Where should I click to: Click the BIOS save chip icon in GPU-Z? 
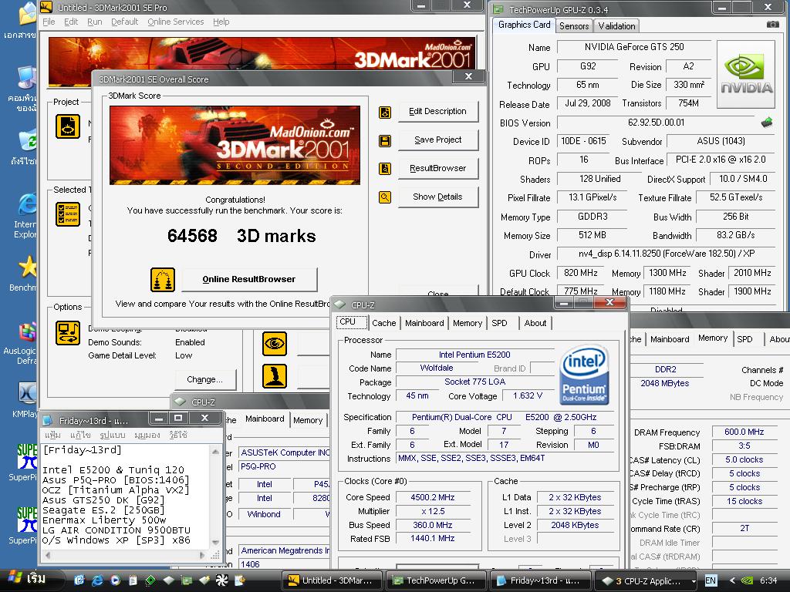point(767,122)
